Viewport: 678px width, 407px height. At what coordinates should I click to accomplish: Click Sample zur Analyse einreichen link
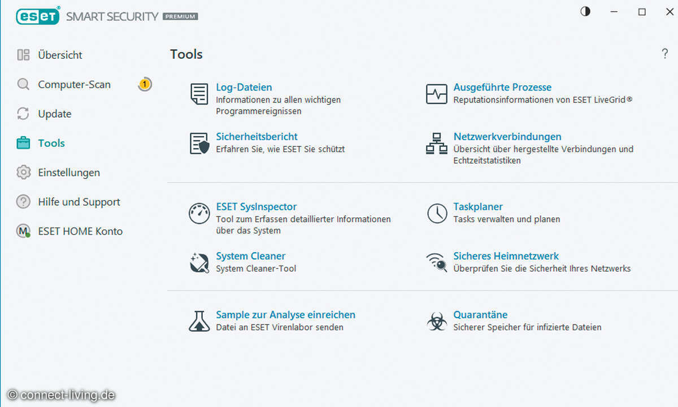click(x=285, y=315)
